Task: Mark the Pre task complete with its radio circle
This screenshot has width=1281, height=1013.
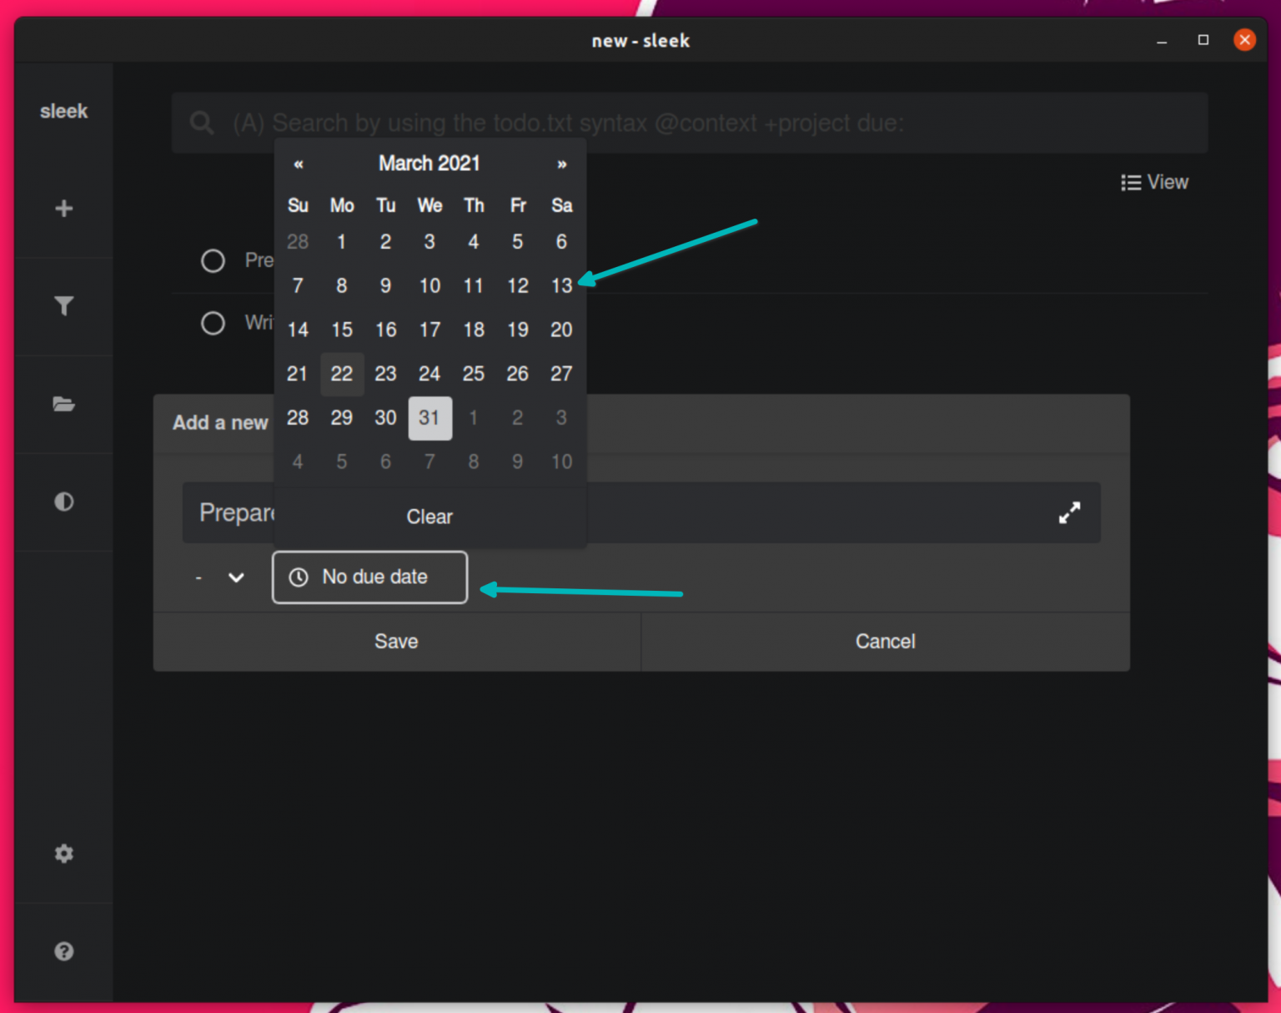Action: 213,260
